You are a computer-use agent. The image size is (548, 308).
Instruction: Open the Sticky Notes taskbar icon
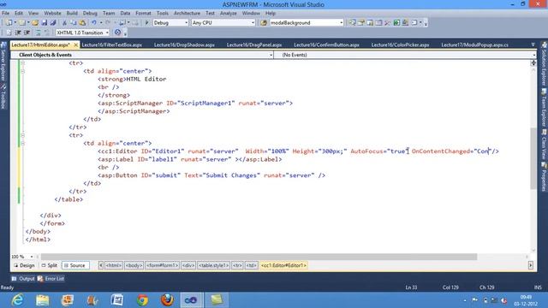click(x=217, y=300)
